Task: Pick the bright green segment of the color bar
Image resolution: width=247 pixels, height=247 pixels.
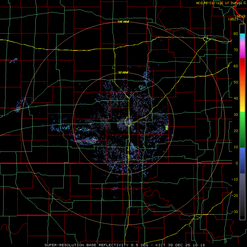Action: click(x=242, y=117)
